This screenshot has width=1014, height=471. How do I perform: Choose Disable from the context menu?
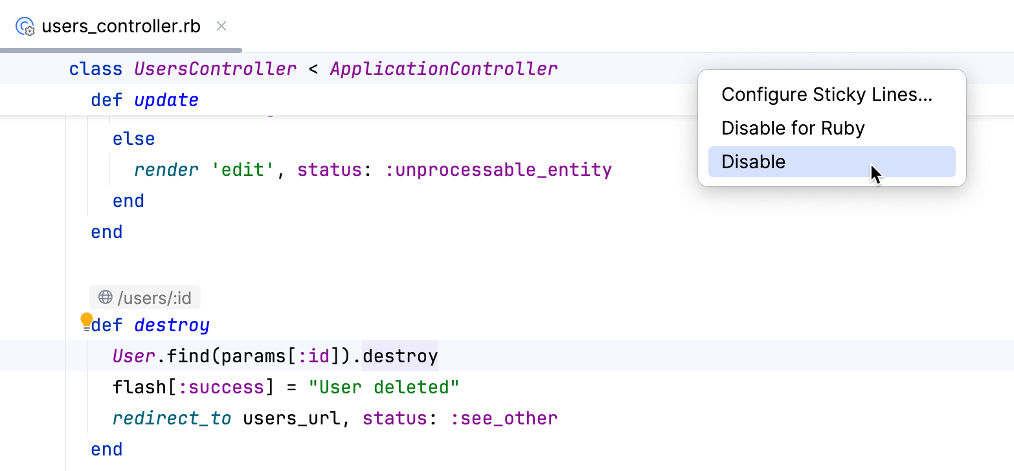753,161
